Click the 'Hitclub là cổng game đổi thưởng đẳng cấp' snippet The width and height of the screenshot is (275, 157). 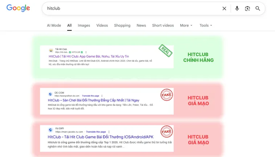[x=110, y=144]
